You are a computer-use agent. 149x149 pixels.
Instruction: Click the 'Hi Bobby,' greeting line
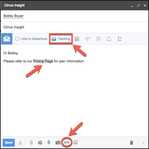11,53
